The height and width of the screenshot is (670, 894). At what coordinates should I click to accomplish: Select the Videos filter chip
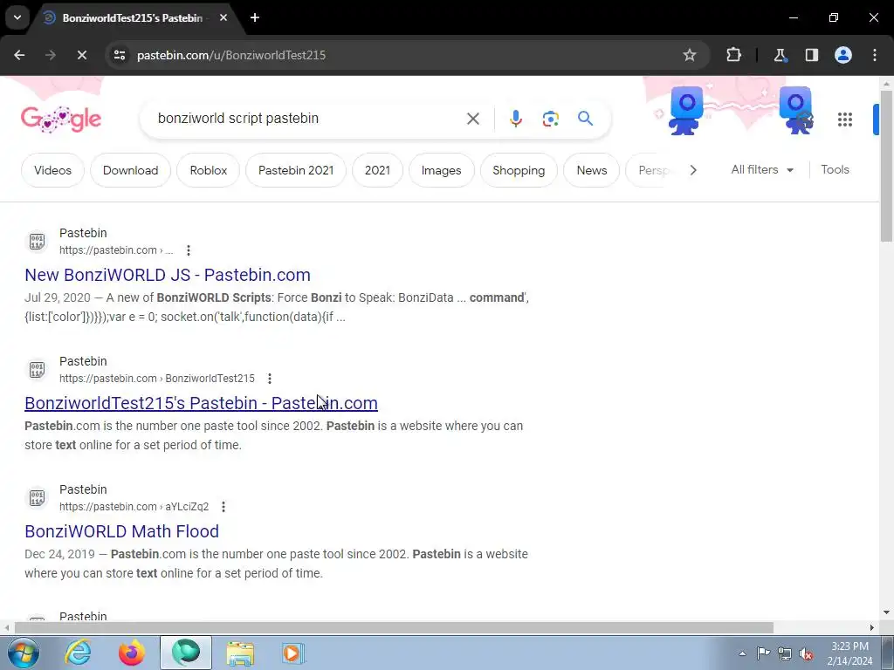coord(52,170)
